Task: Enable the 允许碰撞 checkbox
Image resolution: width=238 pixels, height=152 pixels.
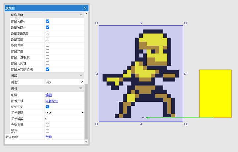Action: coord(47,125)
